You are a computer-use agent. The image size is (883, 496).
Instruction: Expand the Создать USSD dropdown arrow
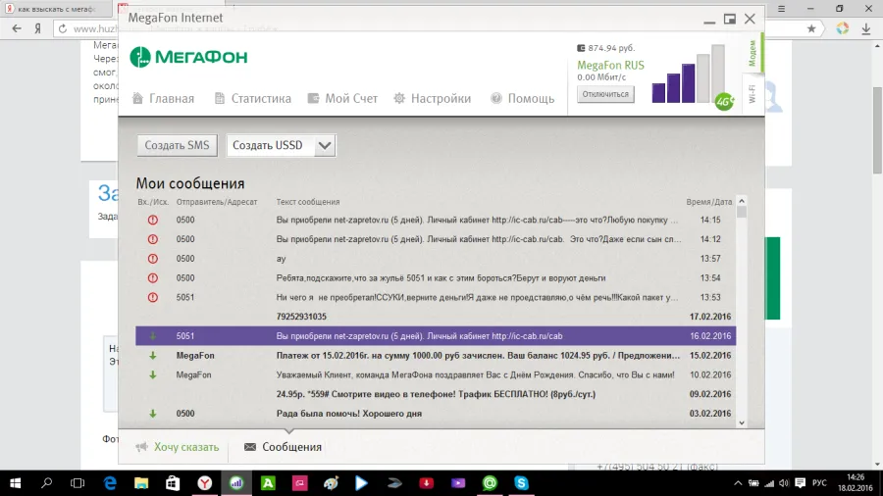click(325, 146)
